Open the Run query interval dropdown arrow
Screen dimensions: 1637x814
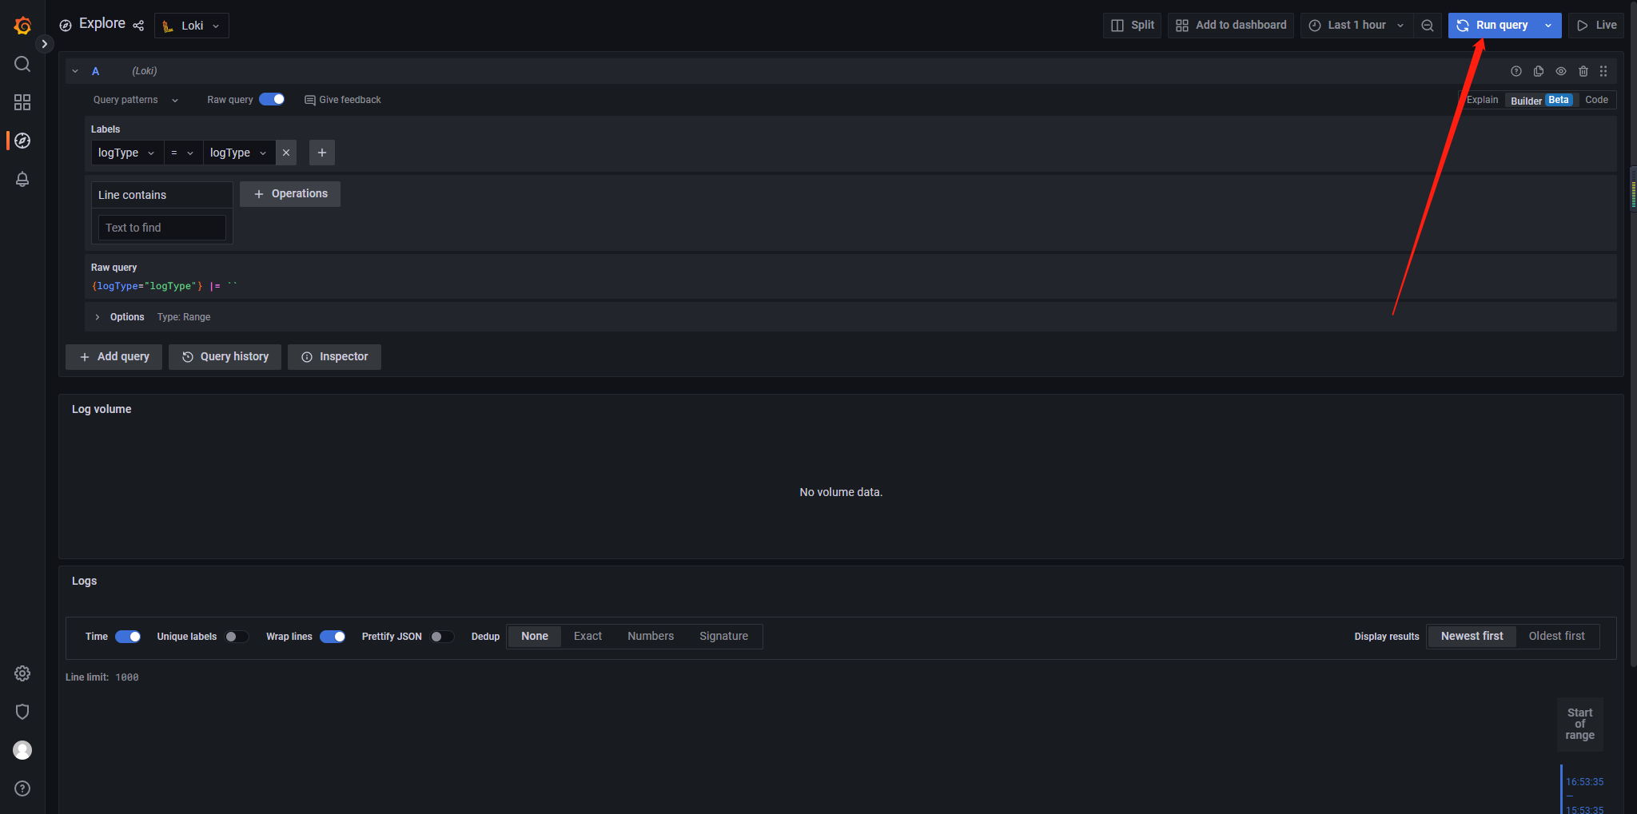tap(1548, 26)
